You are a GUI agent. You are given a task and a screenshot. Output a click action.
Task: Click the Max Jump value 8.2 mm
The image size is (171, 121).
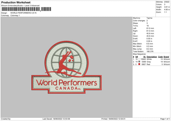150,49
